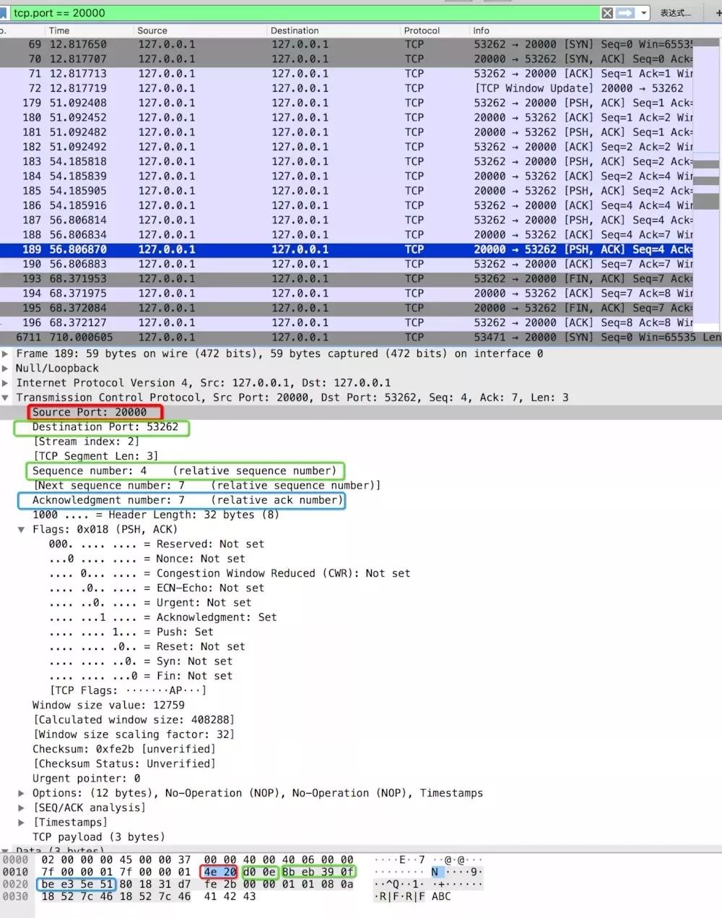Image resolution: width=722 pixels, height=918 pixels.
Task: Select the Push: Set flag line
Action: click(x=131, y=632)
